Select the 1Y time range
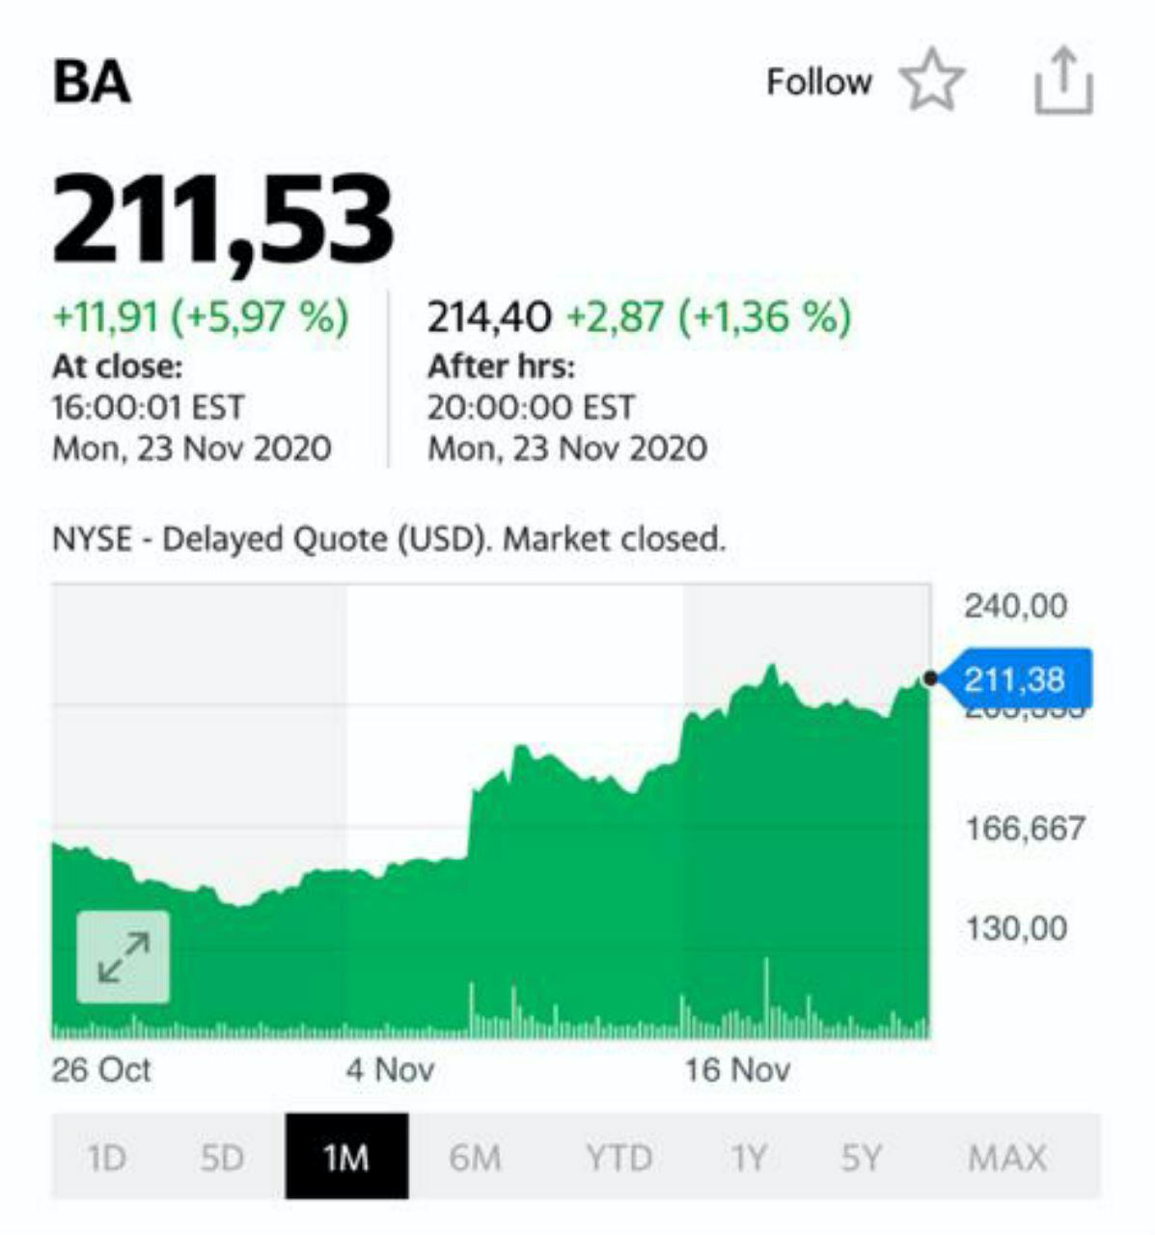This screenshot has height=1235, width=1155. pyautogui.click(x=748, y=1157)
